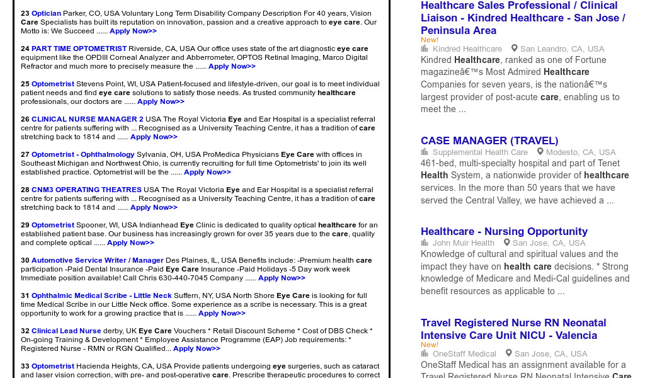
Task: Click the 'OneStaff Medical' company name
Action: (x=464, y=353)
